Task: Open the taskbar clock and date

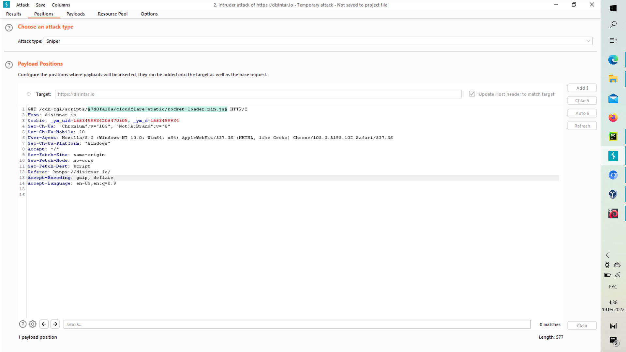Action: click(613, 306)
